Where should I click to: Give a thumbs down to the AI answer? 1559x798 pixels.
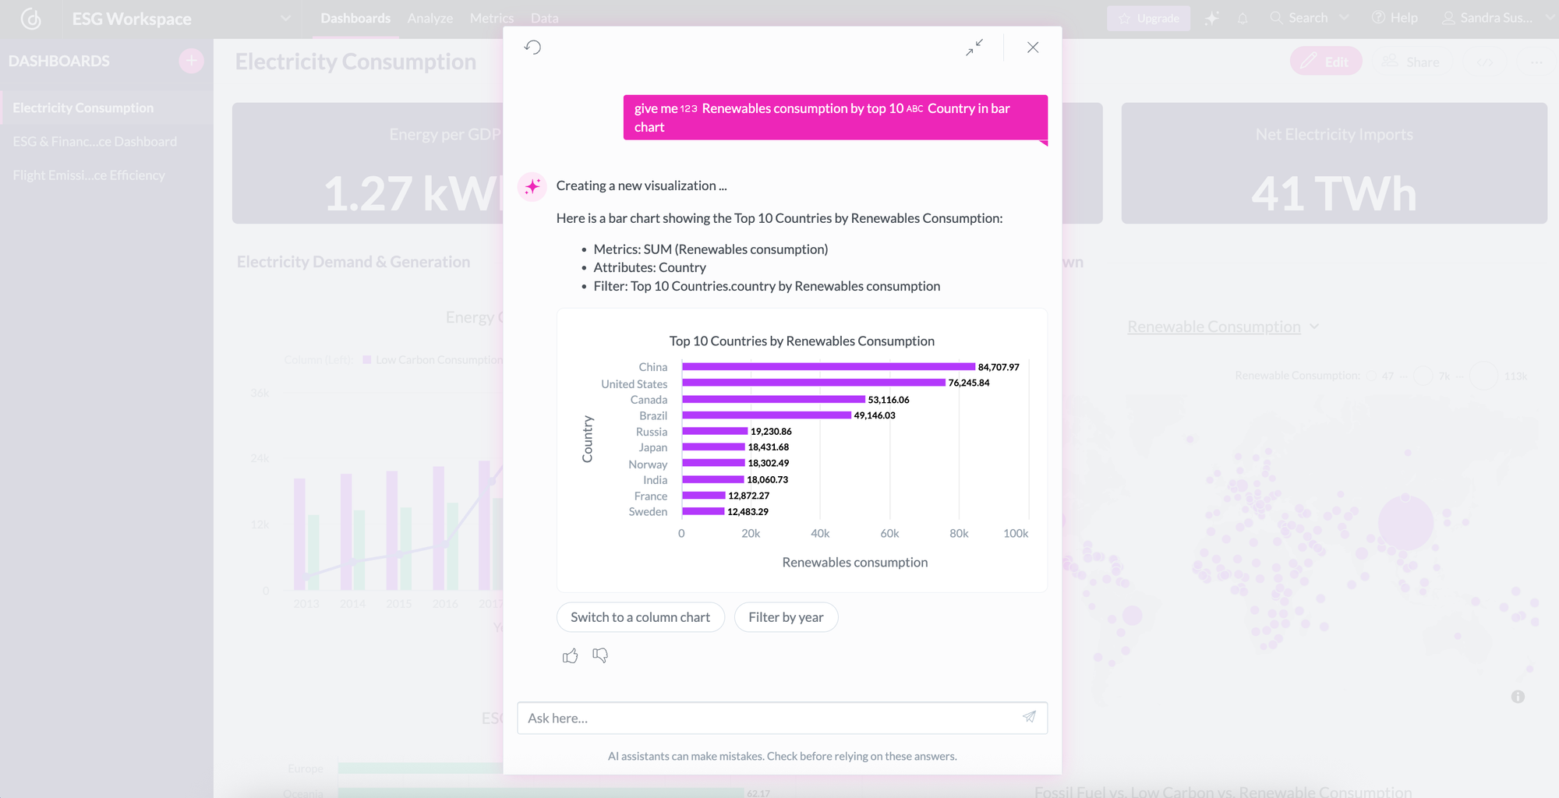pos(599,655)
